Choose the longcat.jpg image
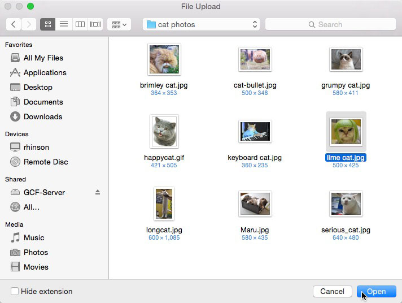This screenshot has height=303, width=402. [x=164, y=204]
